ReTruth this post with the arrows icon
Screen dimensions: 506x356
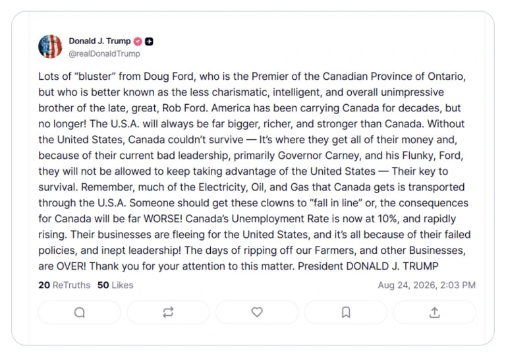[x=168, y=312]
